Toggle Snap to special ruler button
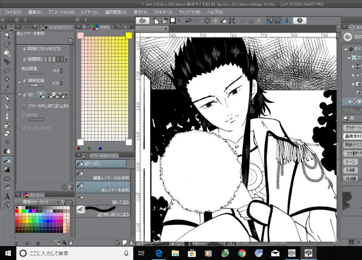 (x=278, y=21)
